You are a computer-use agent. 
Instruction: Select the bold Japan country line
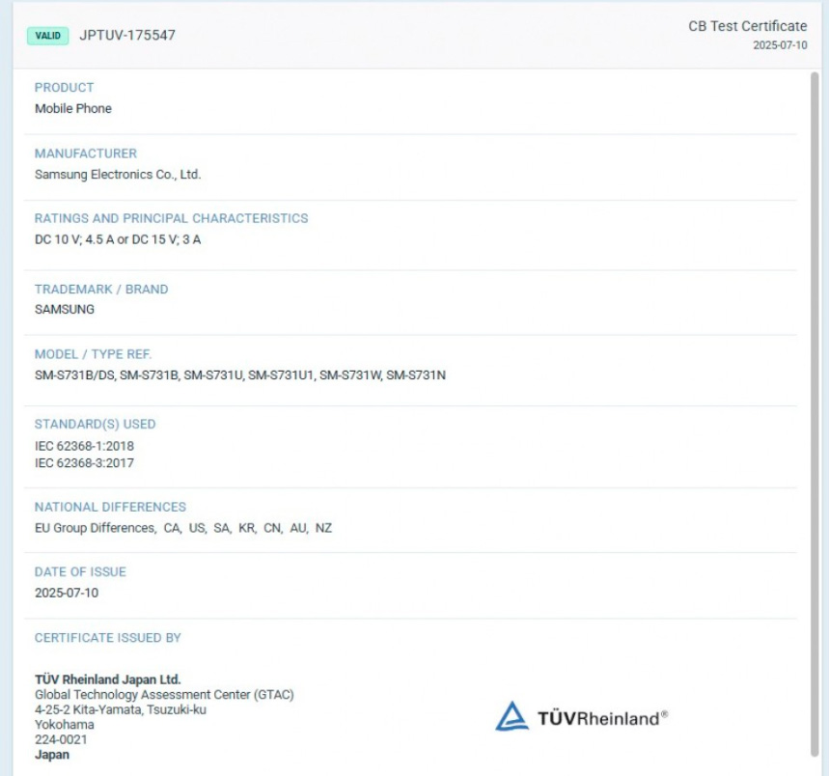(x=52, y=755)
